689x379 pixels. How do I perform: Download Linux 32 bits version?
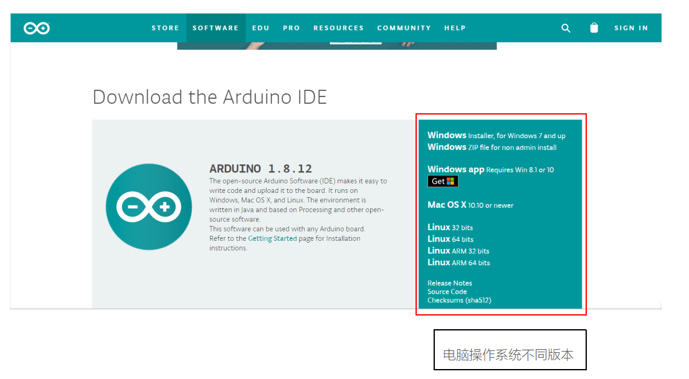(x=450, y=228)
